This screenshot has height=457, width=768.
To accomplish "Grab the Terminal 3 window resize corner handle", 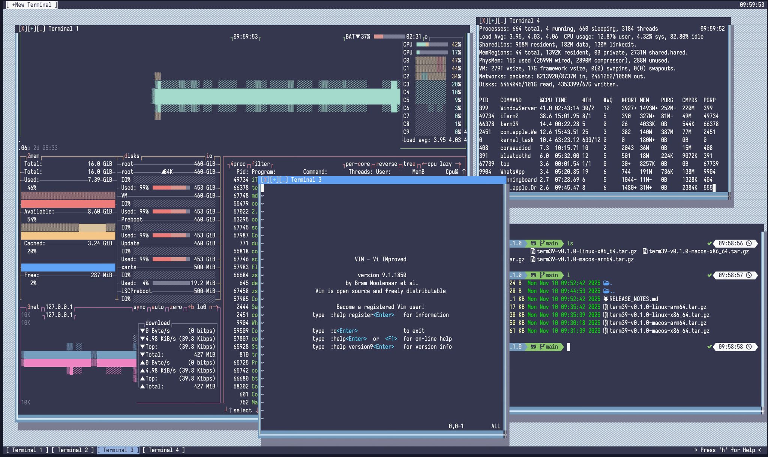I will tap(505, 435).
